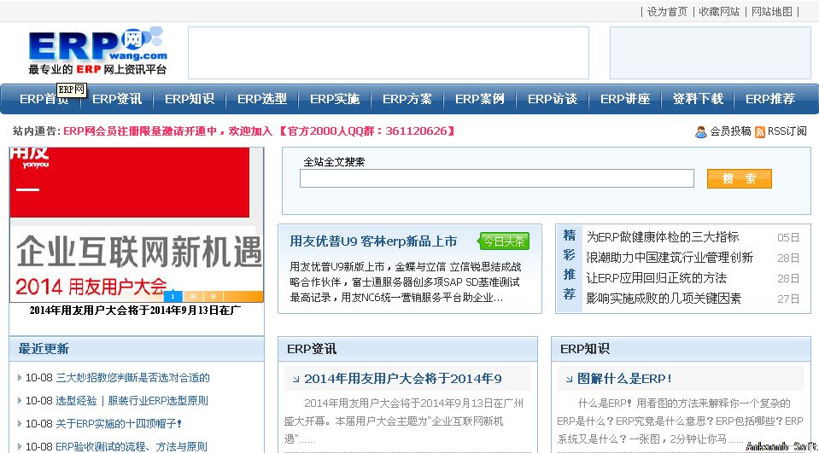The image size is (819, 453).
Task: Click the 全站全文搜索 text input field
Action: tap(496, 178)
